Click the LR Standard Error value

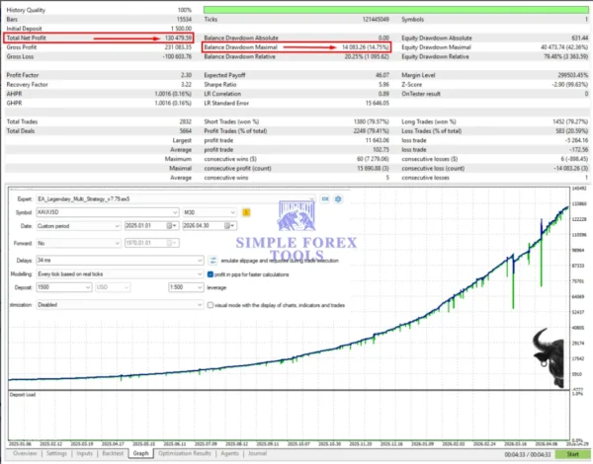coord(378,103)
